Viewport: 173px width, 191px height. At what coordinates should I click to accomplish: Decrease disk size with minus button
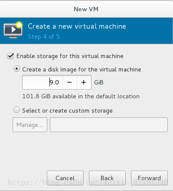pyautogui.click(x=70, y=82)
